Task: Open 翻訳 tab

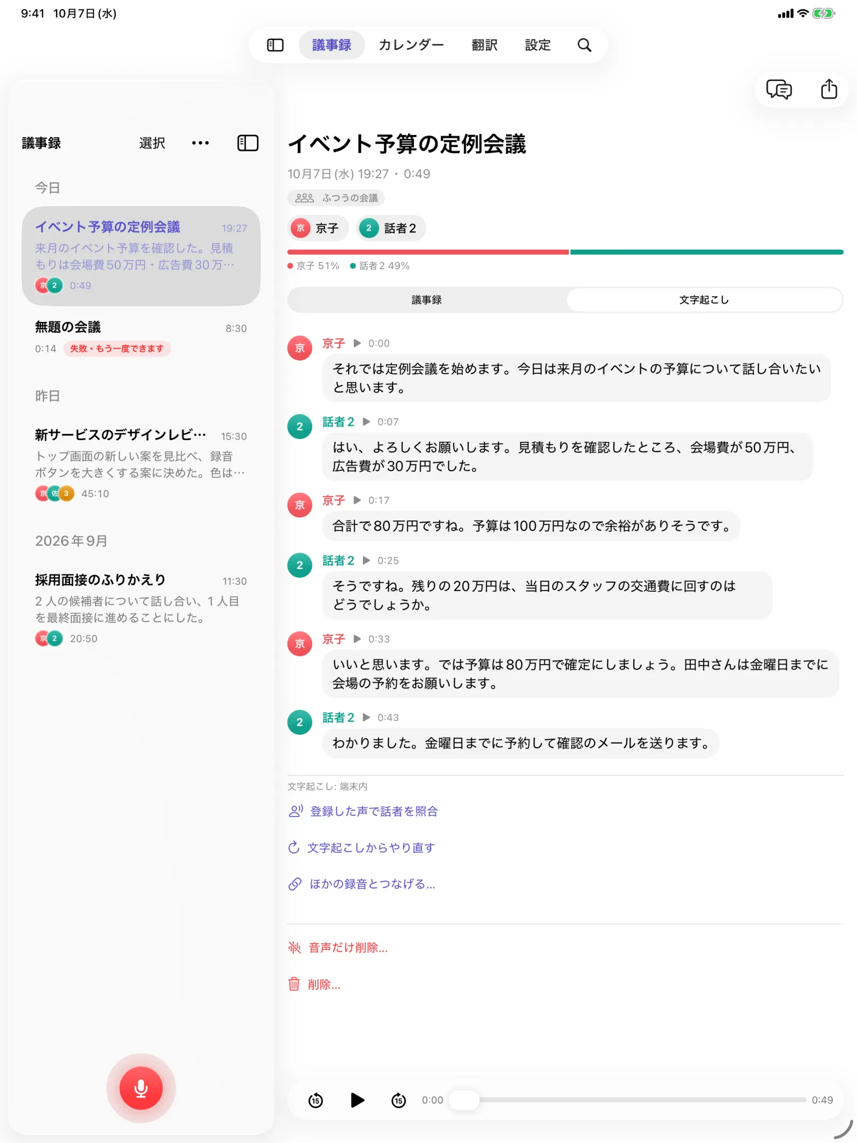Action: (x=484, y=45)
